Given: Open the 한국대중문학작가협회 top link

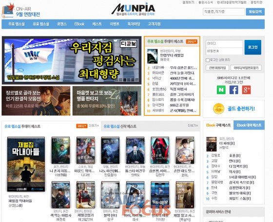Looking at the screenshot, I should point(232,2).
